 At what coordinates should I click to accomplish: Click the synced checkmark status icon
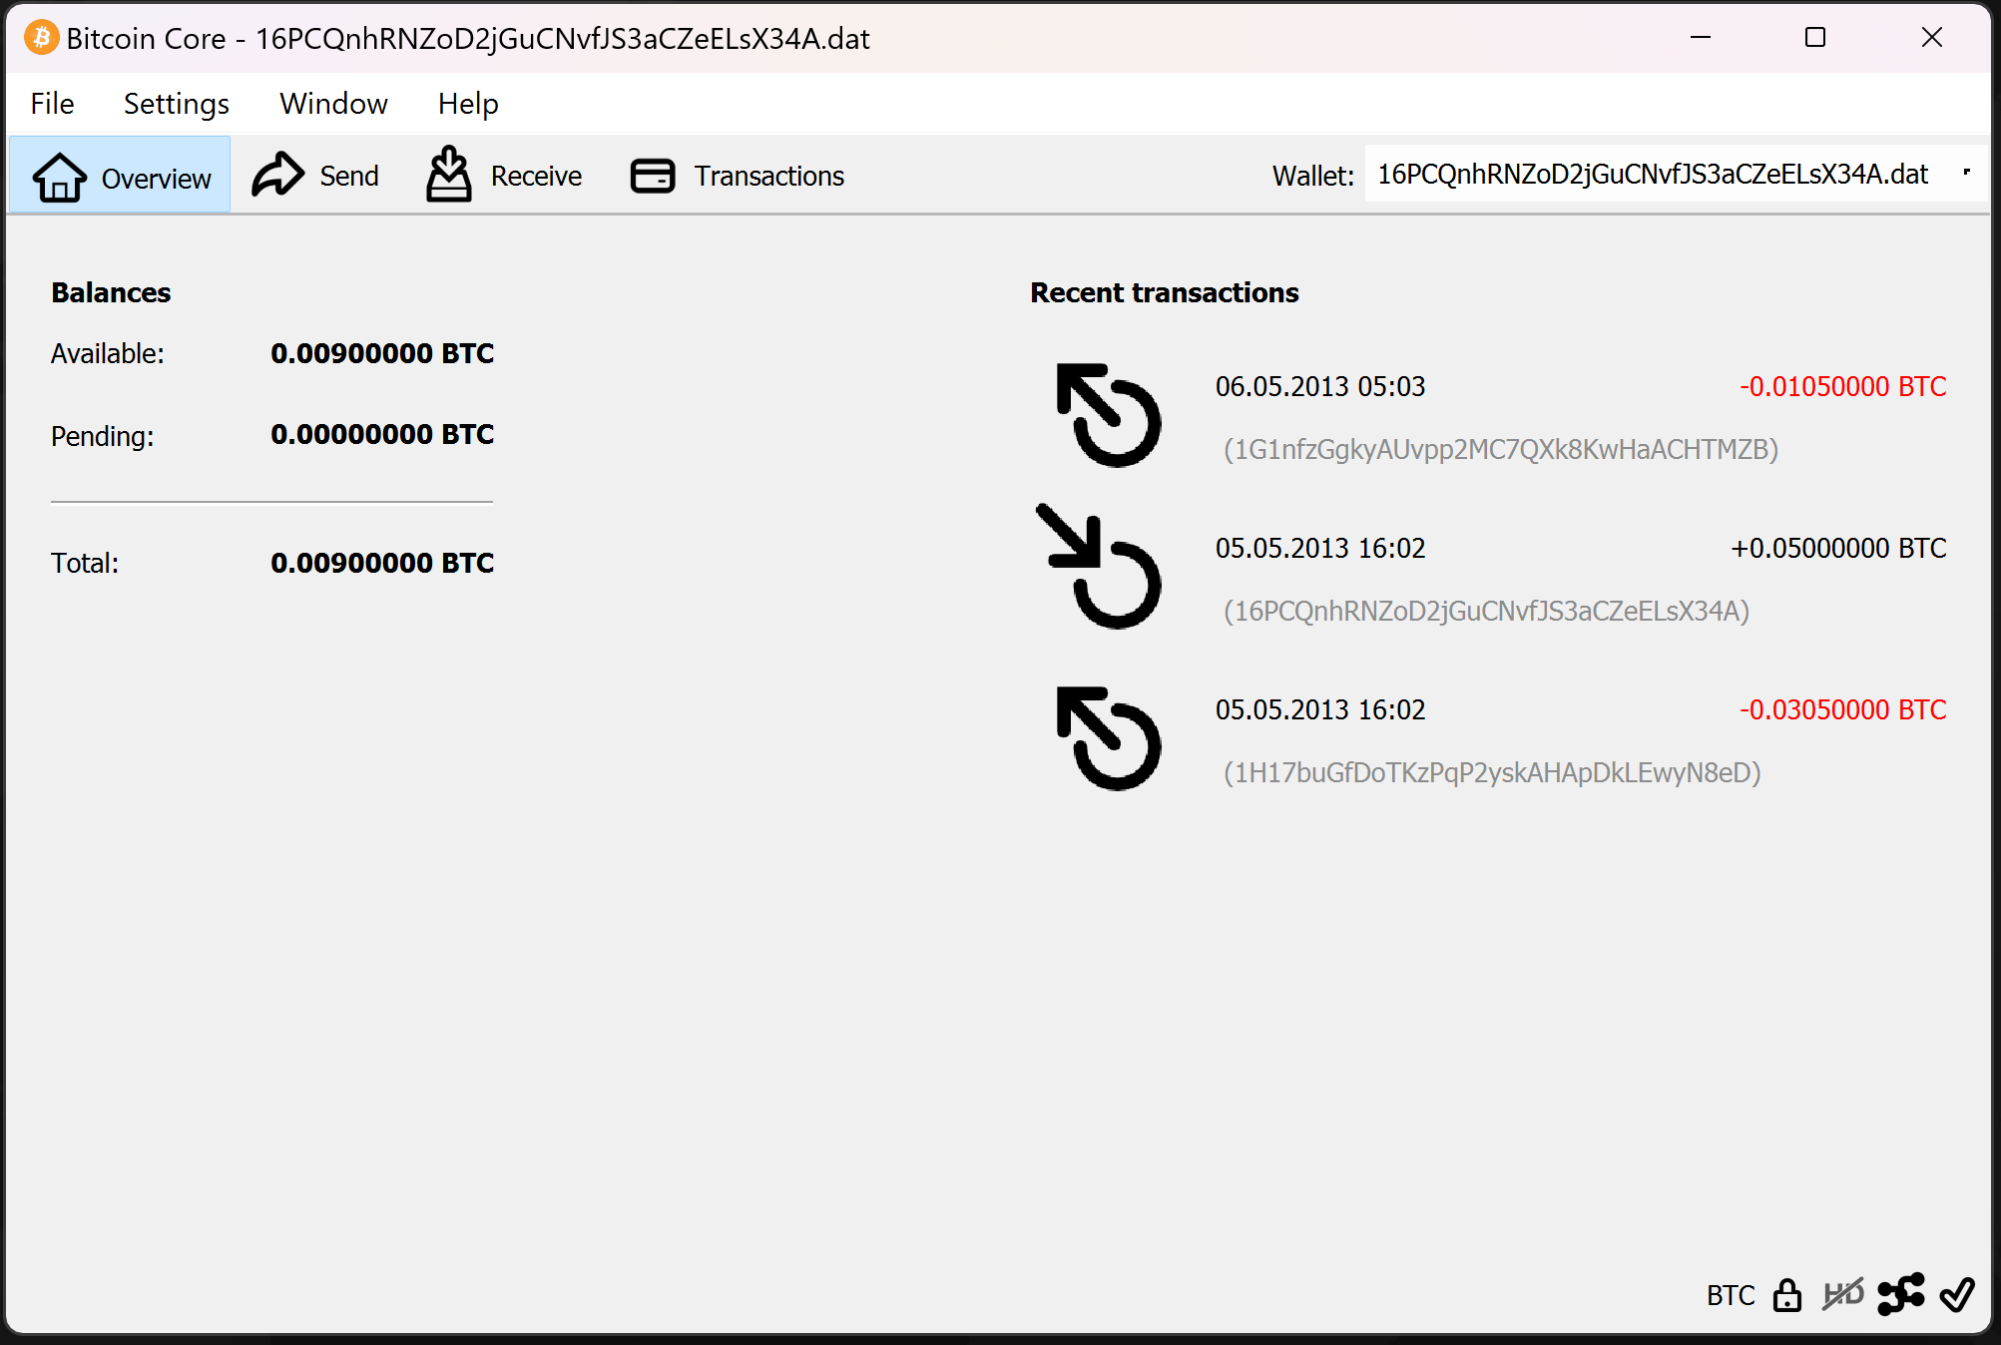coord(1957,1294)
